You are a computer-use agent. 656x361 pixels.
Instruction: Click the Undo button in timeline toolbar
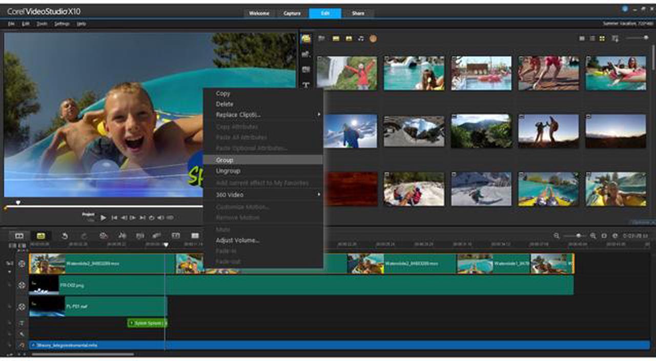point(65,236)
